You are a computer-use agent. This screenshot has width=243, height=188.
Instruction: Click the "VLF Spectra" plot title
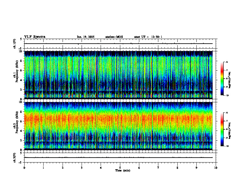(35, 37)
